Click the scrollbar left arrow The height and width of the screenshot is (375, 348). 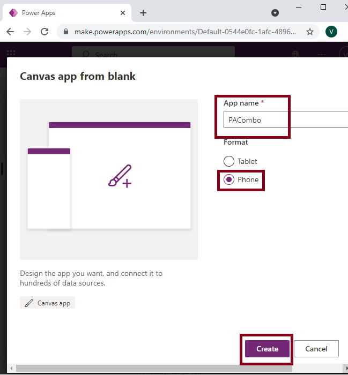click(11, 369)
